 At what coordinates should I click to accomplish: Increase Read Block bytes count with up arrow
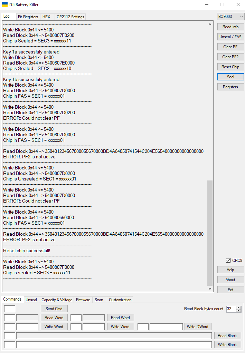238,307
